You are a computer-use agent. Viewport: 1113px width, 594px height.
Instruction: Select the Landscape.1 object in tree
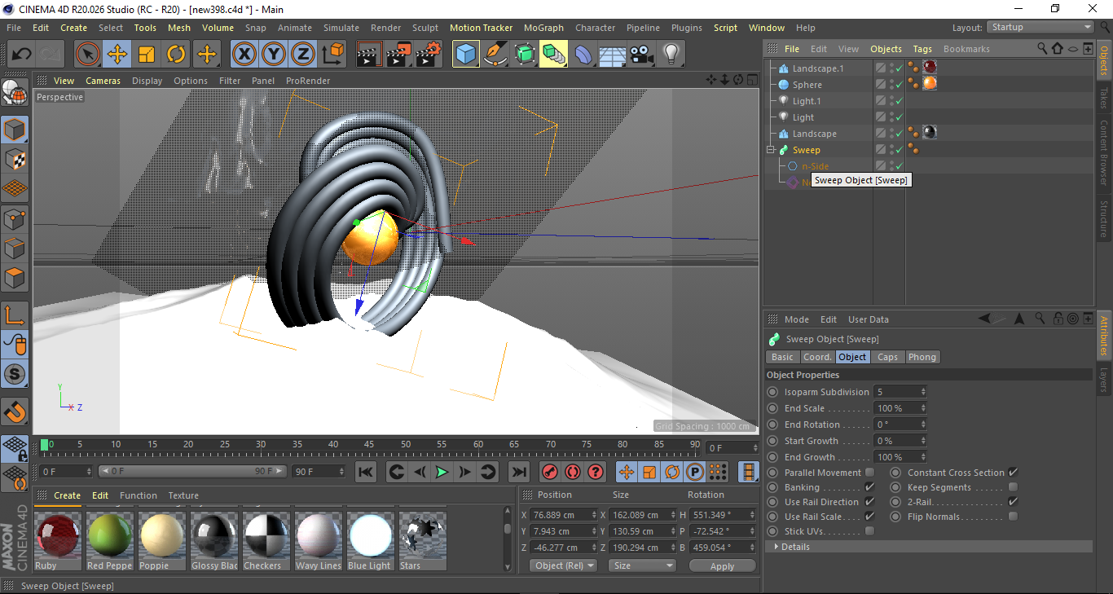[x=818, y=68]
